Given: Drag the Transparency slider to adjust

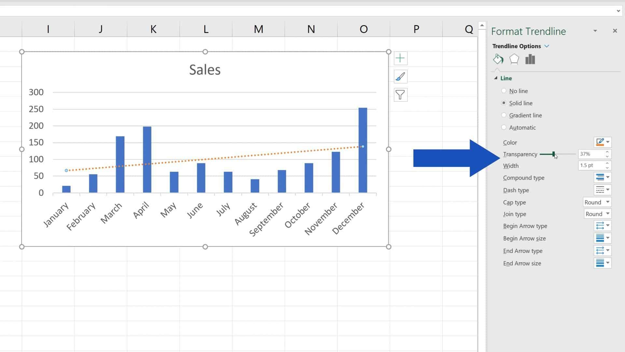Looking at the screenshot, I should click(553, 154).
